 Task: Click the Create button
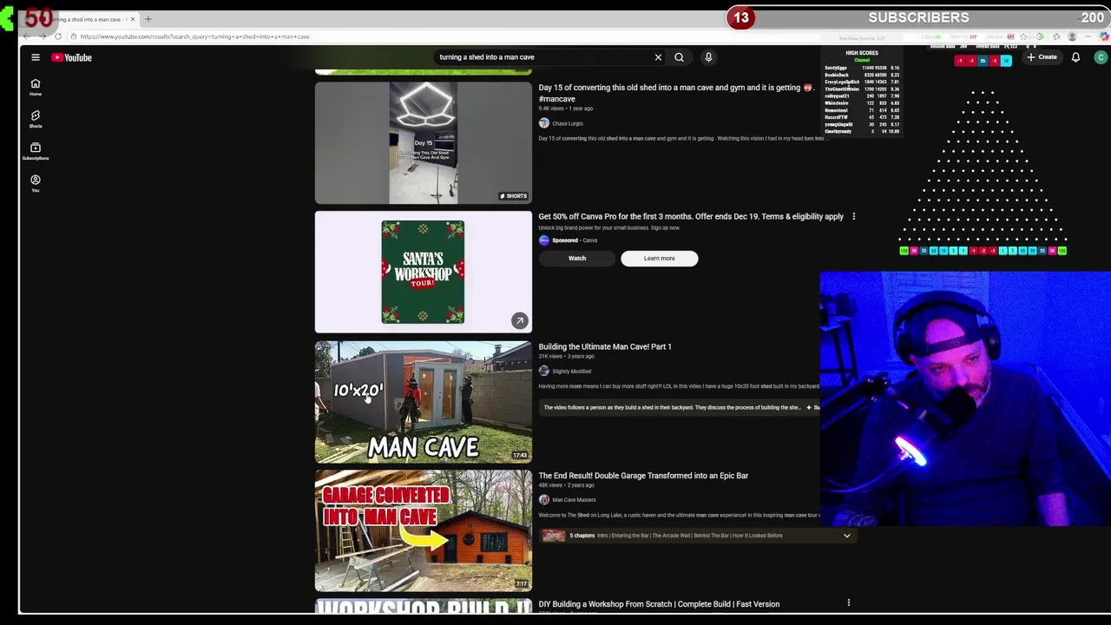pos(1042,57)
